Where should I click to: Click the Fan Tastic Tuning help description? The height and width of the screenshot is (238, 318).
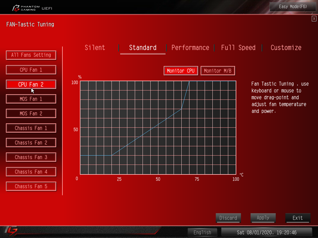(280, 97)
